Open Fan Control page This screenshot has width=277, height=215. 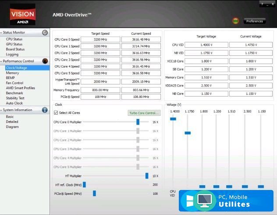[x=14, y=83]
